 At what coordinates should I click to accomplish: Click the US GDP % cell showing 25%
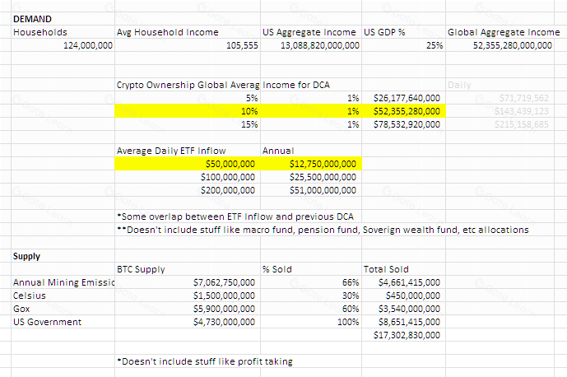coord(403,45)
